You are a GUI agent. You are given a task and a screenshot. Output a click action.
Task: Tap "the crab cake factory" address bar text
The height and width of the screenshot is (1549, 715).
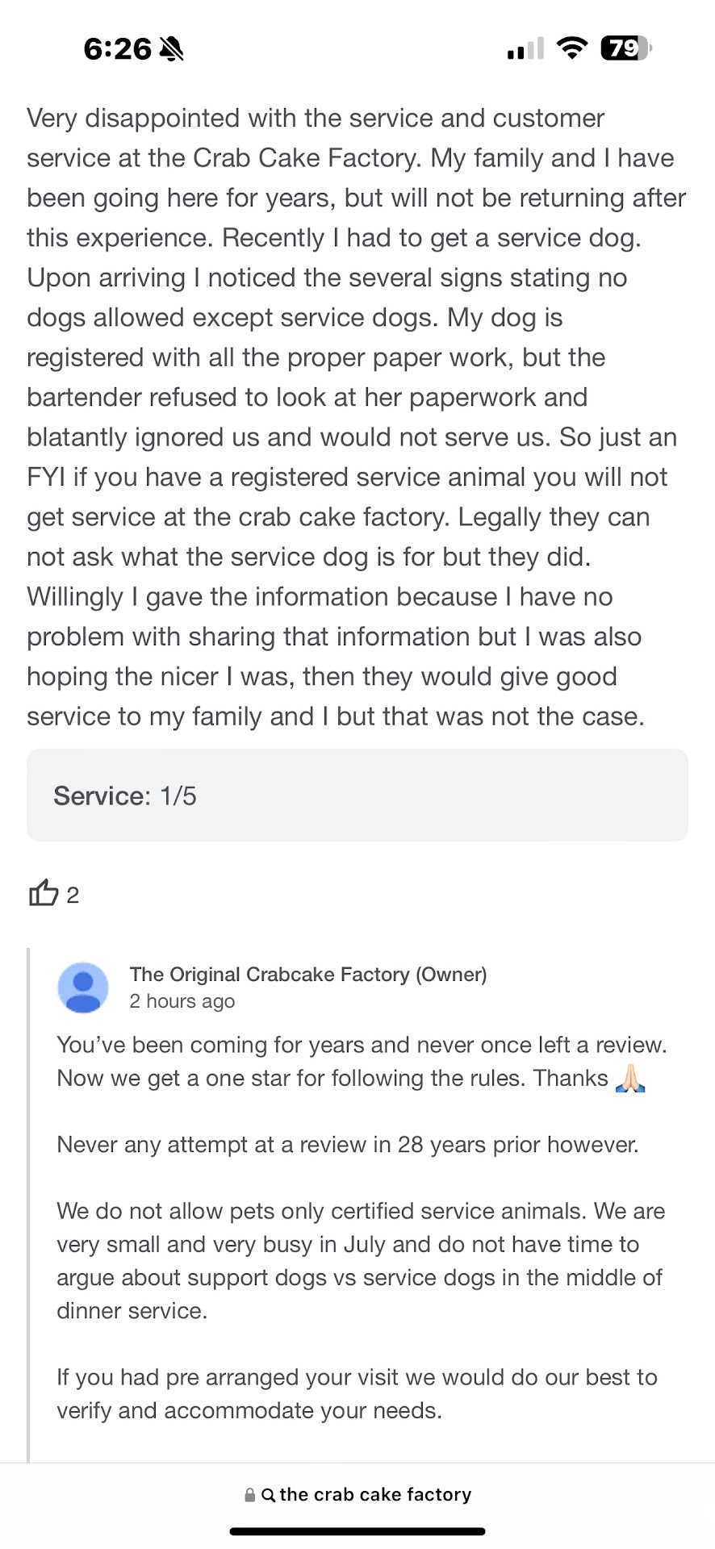[x=375, y=1495]
